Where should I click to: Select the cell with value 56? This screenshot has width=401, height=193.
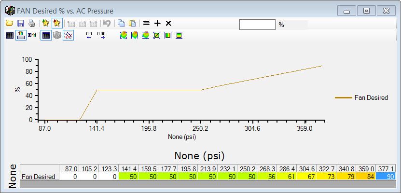(x=267, y=177)
